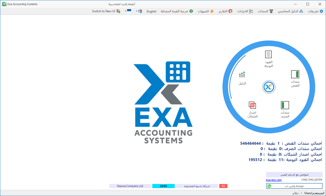Viewport: 326px width, 196px height.
Task: Click the bell icon beside التنبيهات
Action: pyautogui.click(x=212, y=11)
